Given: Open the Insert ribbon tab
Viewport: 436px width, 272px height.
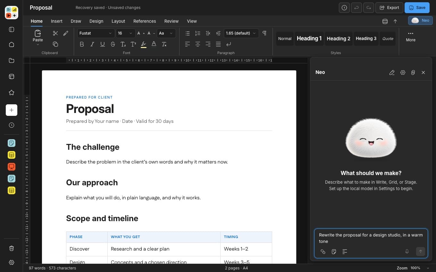Looking at the screenshot, I should tap(57, 21).
